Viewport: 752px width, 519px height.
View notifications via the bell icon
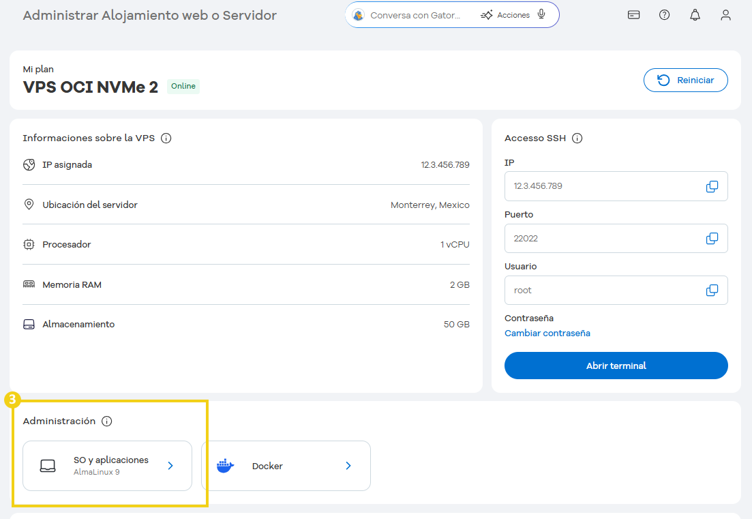(x=695, y=14)
